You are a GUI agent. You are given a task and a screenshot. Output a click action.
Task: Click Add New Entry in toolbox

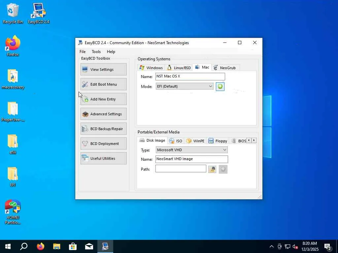point(103,99)
